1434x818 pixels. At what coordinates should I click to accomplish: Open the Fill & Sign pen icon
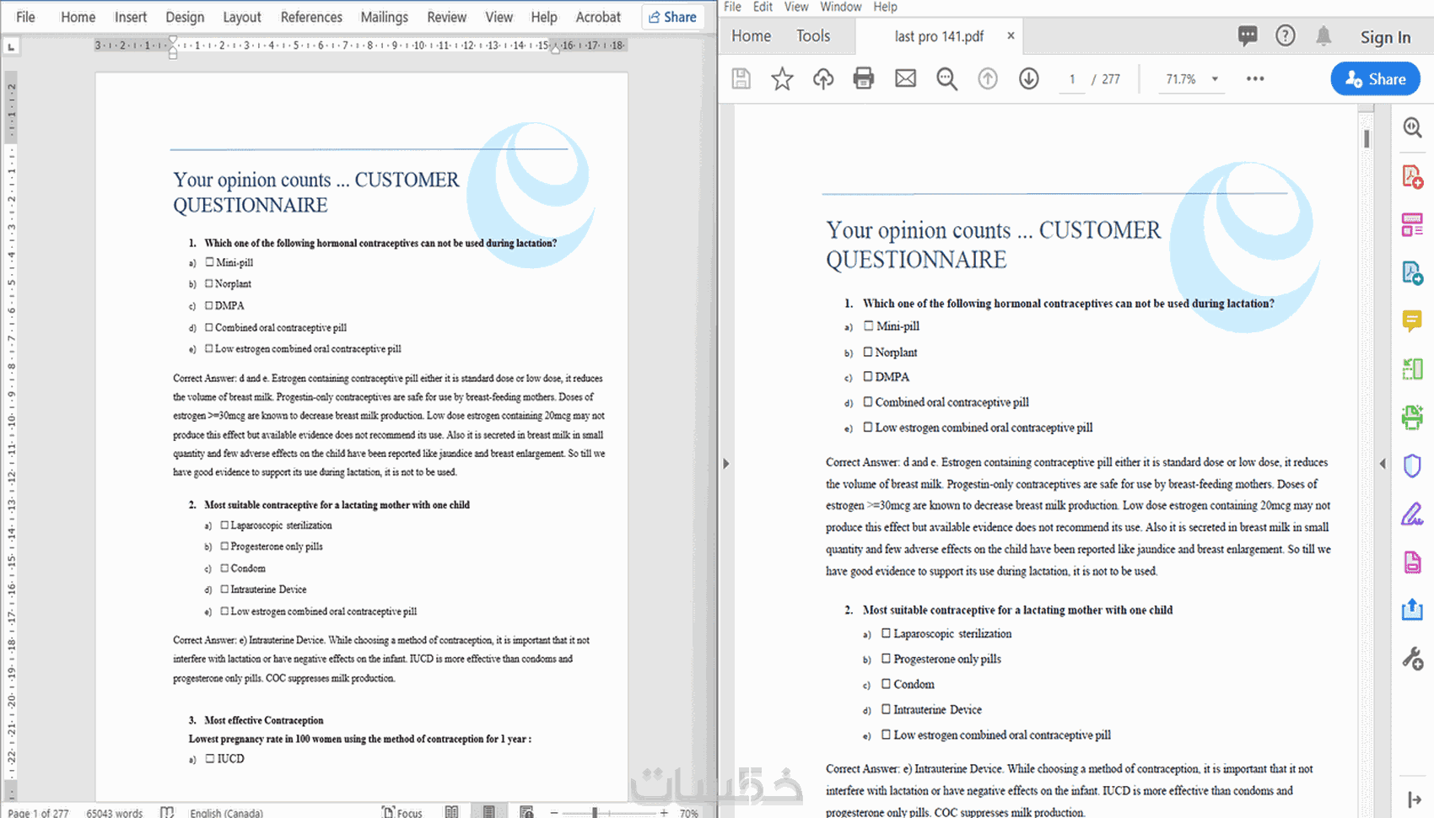(1412, 514)
